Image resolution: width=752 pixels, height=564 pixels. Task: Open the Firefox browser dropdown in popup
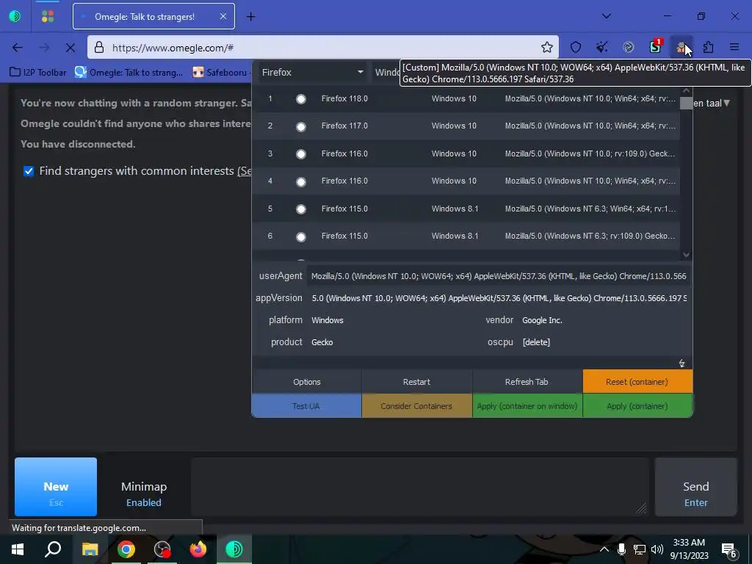[x=312, y=73]
